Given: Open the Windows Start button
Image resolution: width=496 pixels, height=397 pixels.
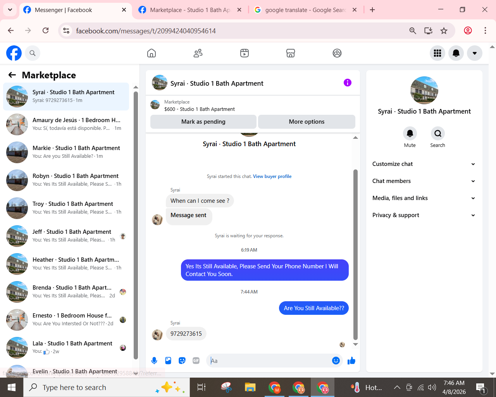Looking at the screenshot, I should click(12, 387).
